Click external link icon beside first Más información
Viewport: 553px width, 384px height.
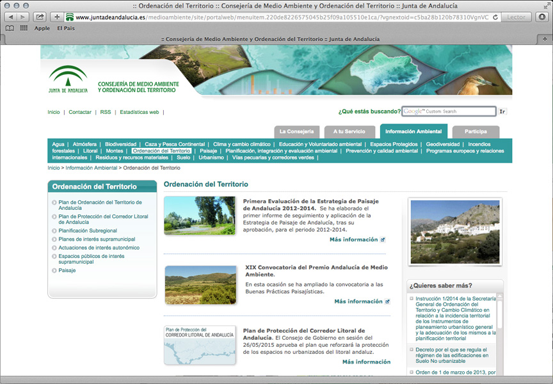point(383,240)
